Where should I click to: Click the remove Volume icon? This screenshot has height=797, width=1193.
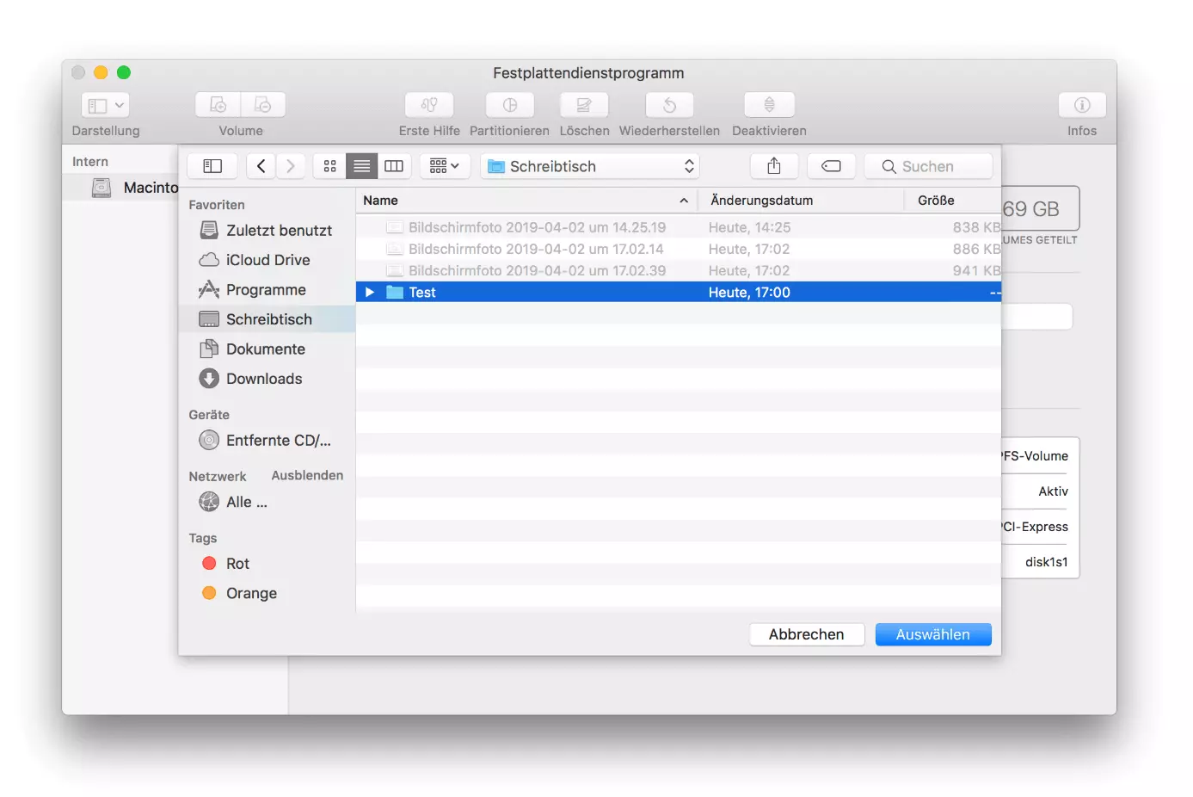pyautogui.click(x=263, y=105)
